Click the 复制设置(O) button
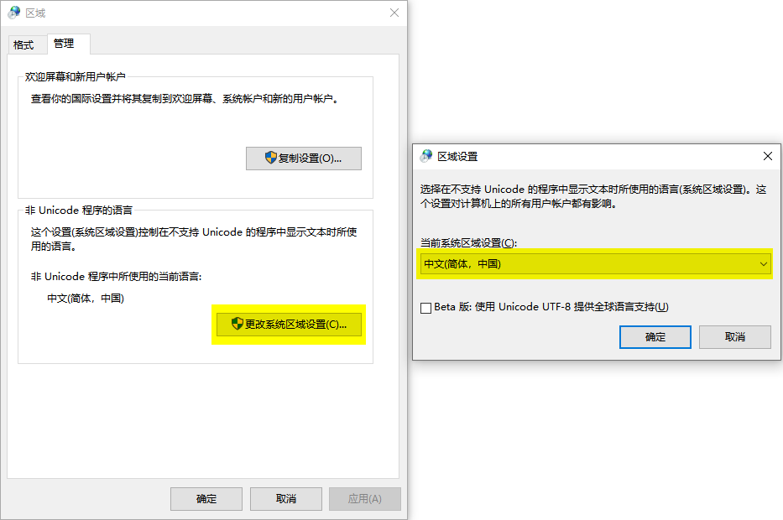The width and height of the screenshot is (783, 520). pyautogui.click(x=304, y=158)
